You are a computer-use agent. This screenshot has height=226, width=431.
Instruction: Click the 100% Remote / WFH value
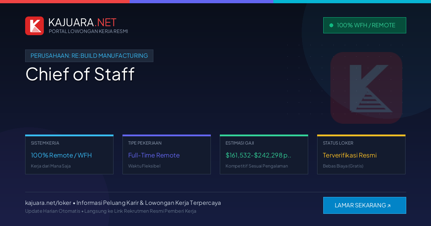point(61,155)
